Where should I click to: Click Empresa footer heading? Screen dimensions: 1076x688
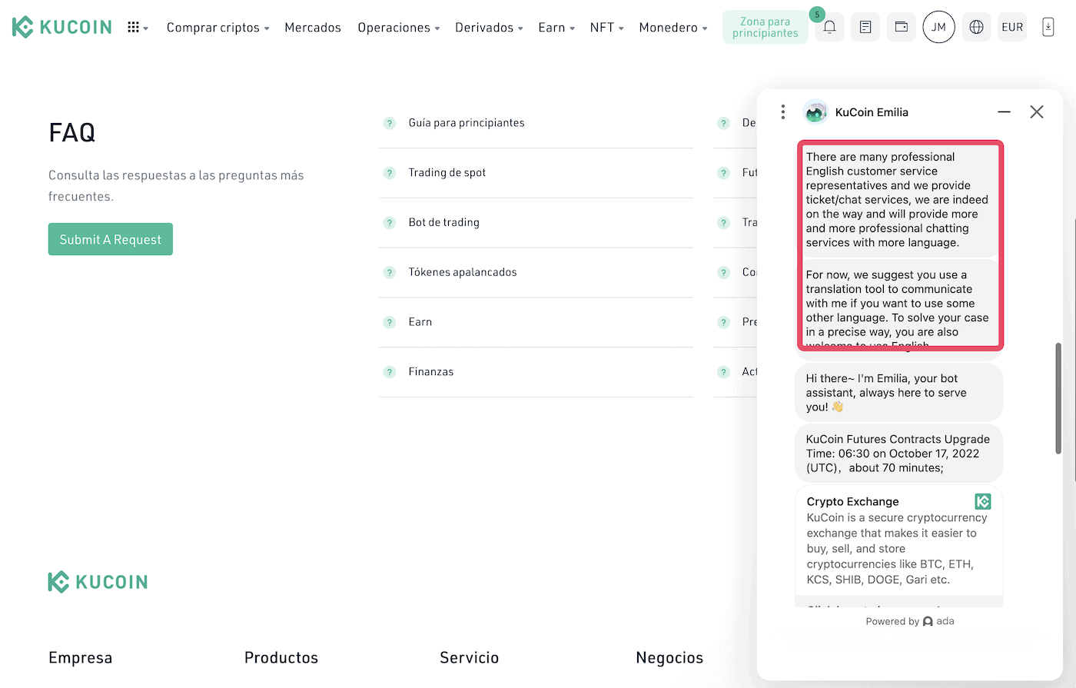[81, 658]
